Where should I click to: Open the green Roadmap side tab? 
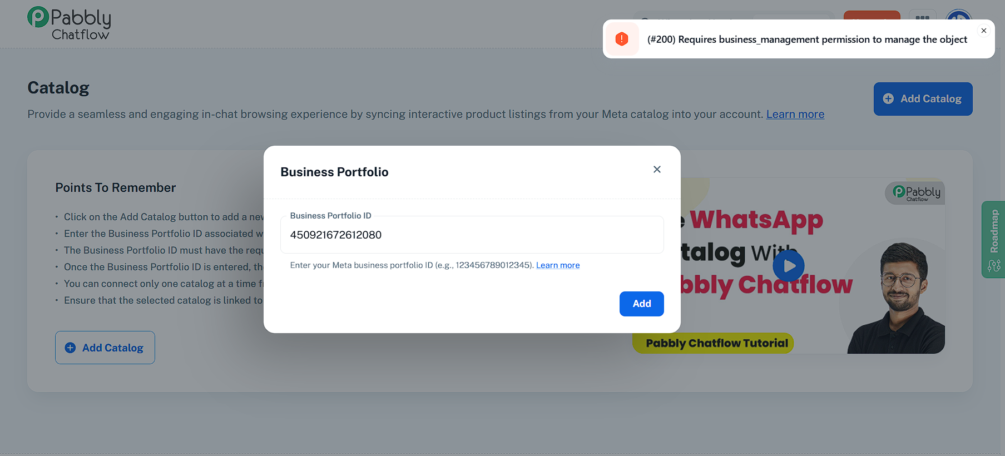pos(993,239)
